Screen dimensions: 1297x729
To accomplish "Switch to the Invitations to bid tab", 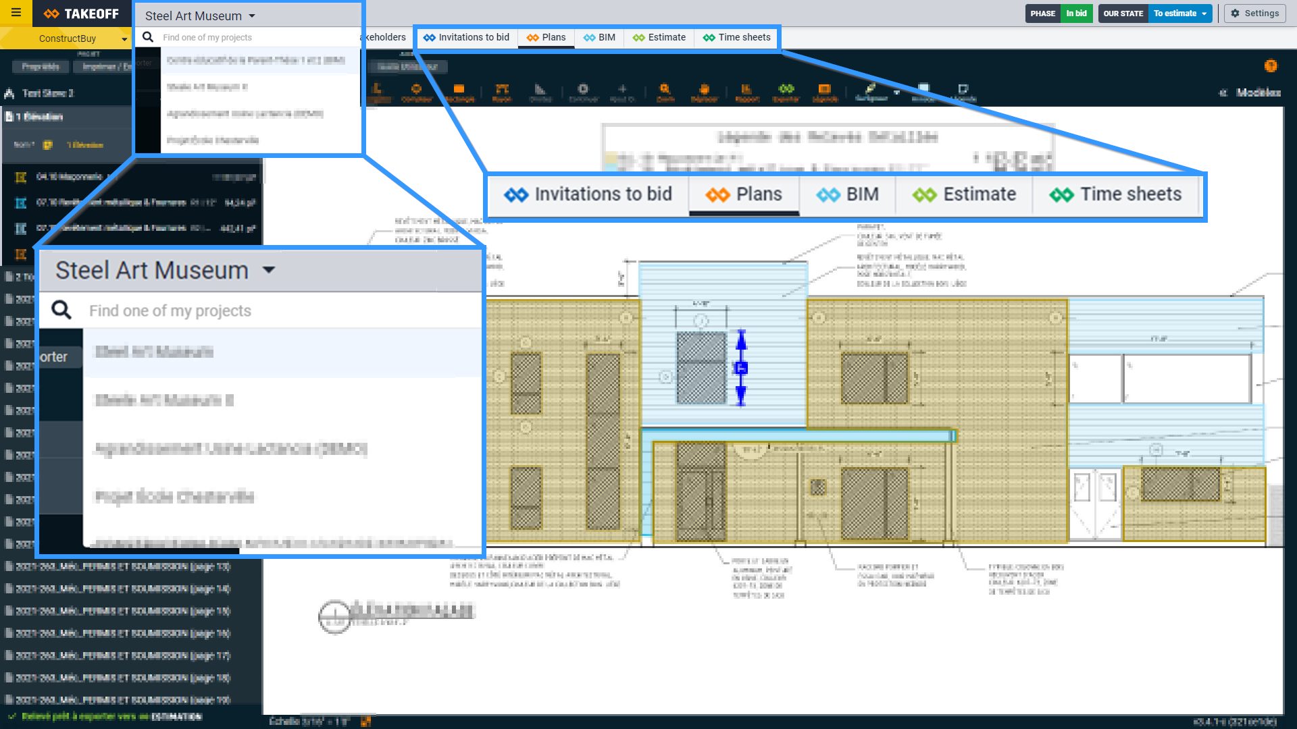I will pos(467,37).
